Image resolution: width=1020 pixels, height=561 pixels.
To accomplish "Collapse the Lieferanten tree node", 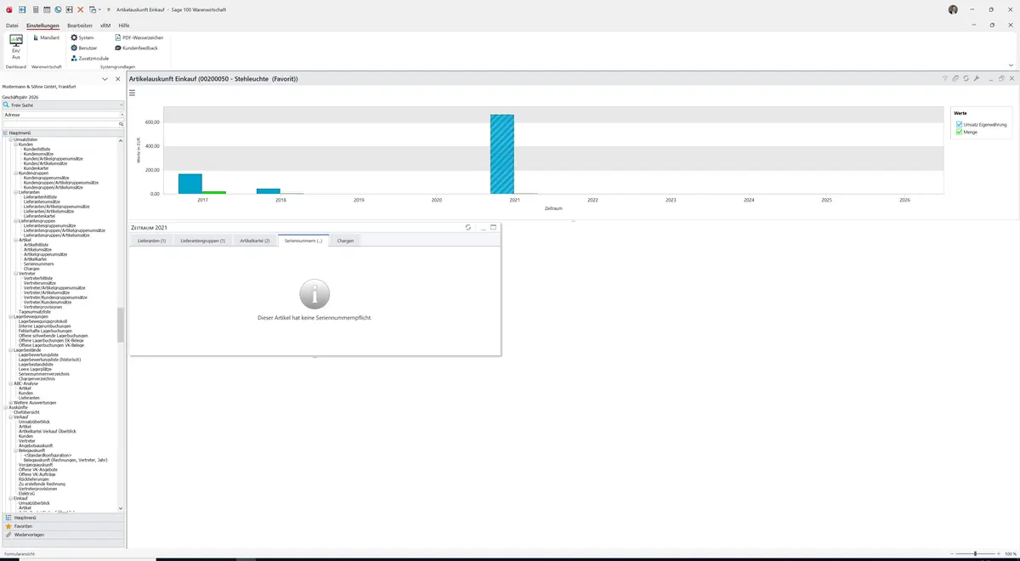I will pos(16,192).
